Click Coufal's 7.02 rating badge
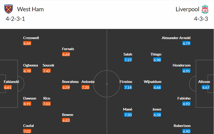The height and width of the screenshot is (134, 214). [27, 131]
